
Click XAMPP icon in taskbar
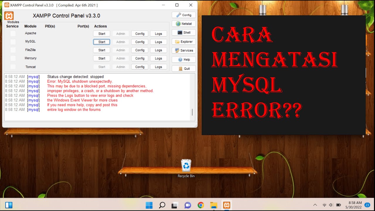tap(226, 205)
